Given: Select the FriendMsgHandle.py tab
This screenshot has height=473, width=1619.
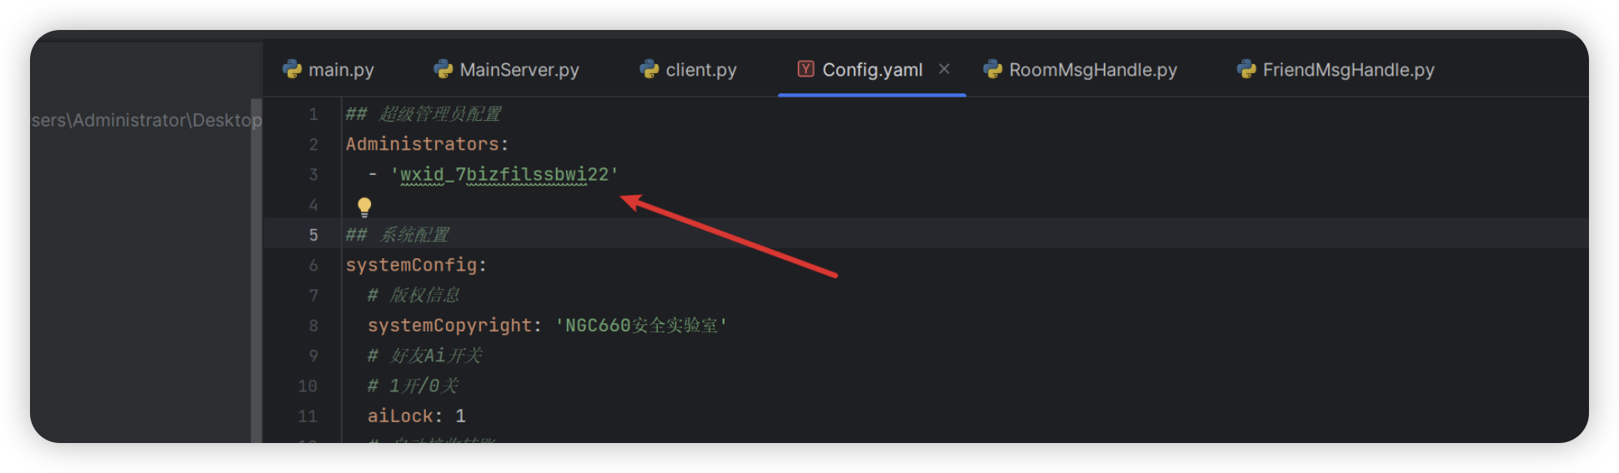Looking at the screenshot, I should coord(1336,70).
